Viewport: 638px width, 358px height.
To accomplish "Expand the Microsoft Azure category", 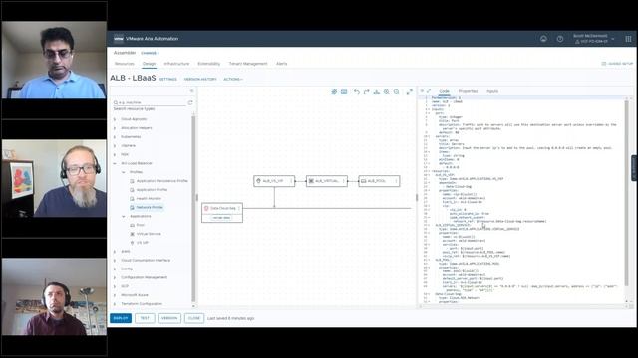I will (115, 295).
